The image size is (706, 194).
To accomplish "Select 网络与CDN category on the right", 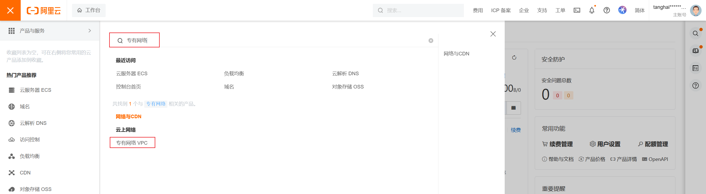I will coord(456,54).
